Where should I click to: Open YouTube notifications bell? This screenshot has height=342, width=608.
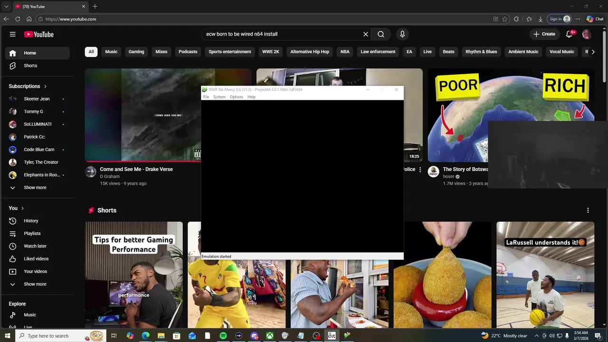[569, 34]
